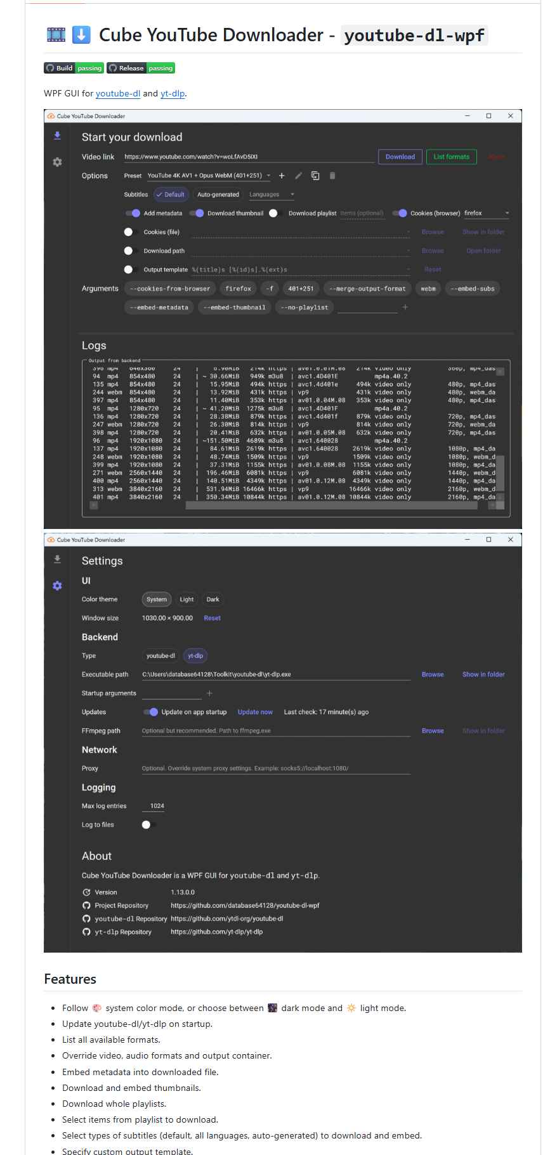
Task: Delete preset with trash icon
Action: pos(332,176)
